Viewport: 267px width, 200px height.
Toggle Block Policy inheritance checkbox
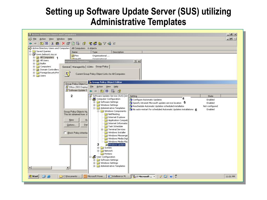65,133
